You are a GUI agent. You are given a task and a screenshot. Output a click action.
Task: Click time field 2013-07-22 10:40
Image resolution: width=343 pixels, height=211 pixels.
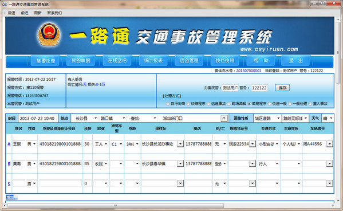pyautogui.click(x=38, y=118)
